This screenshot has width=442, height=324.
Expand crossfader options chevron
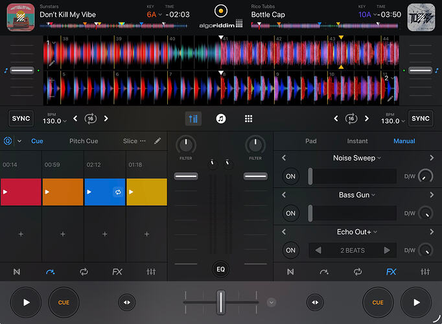(x=272, y=303)
